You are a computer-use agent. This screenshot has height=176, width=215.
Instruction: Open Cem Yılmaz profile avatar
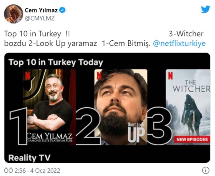coord(13,14)
